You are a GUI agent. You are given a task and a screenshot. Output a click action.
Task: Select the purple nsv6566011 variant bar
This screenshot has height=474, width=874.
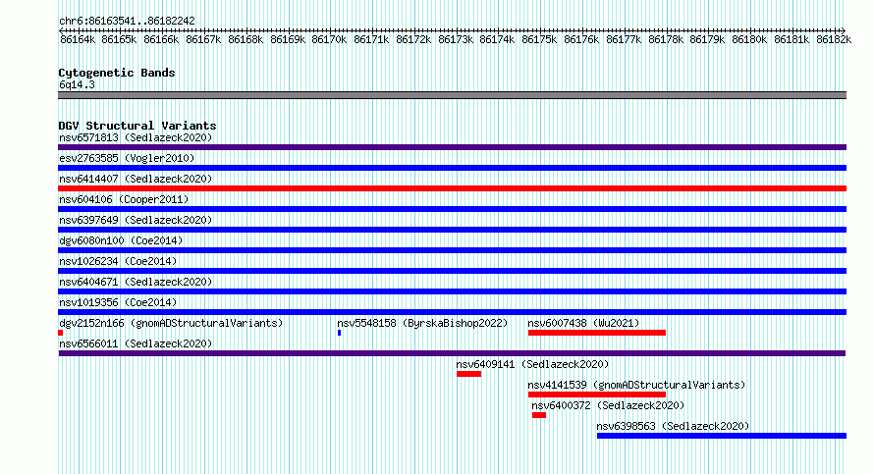pyautogui.click(x=452, y=353)
